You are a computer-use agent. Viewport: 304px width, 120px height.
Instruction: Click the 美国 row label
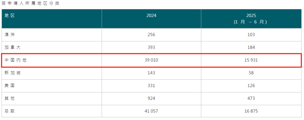pyautogui.click(x=10, y=85)
